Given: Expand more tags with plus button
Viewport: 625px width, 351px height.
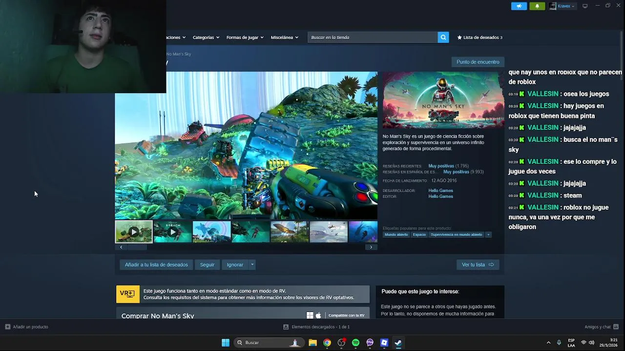Looking at the screenshot, I should click(x=488, y=234).
